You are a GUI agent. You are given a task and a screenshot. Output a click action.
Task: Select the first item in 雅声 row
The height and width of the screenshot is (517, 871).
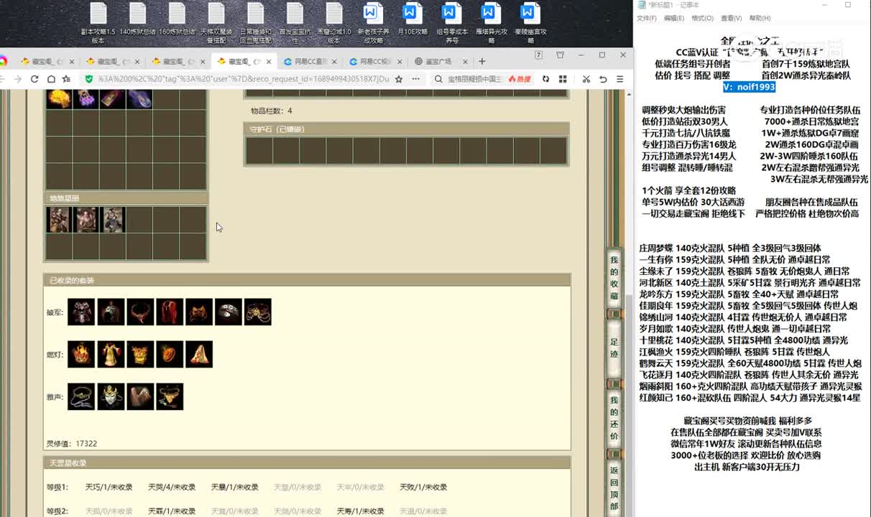coord(81,397)
